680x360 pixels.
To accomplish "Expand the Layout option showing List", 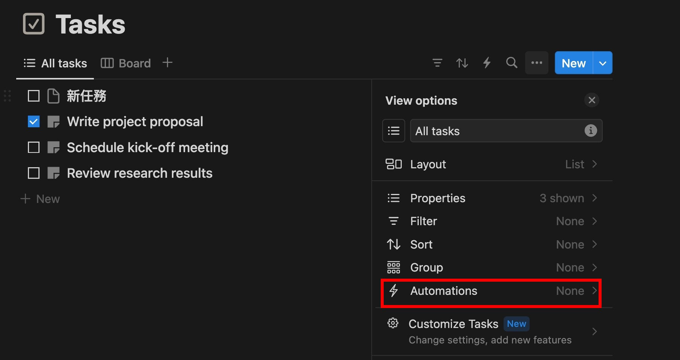I will tap(492, 164).
